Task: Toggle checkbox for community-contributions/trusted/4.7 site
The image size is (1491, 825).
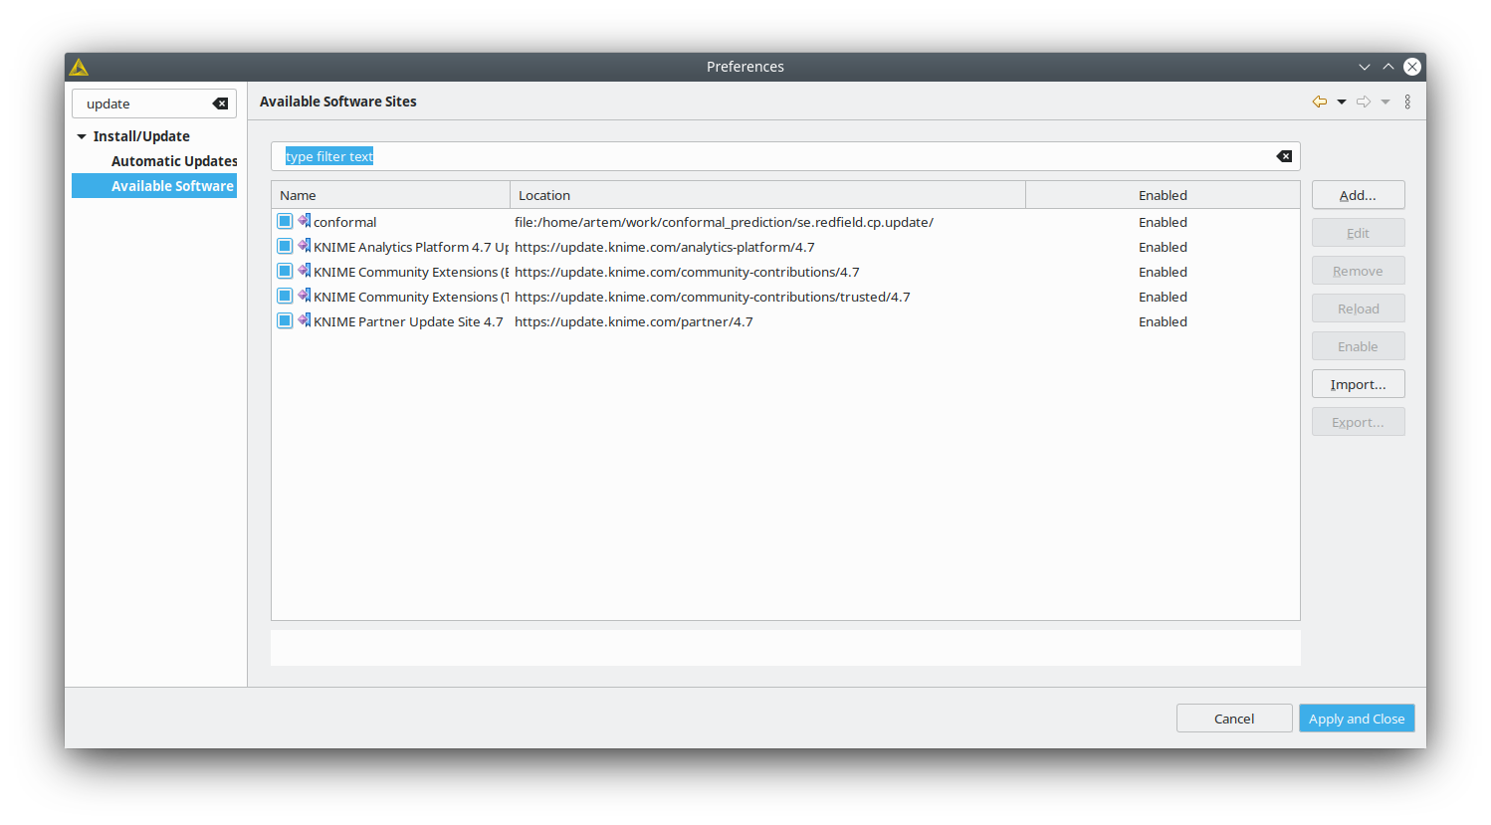Action: (x=285, y=296)
